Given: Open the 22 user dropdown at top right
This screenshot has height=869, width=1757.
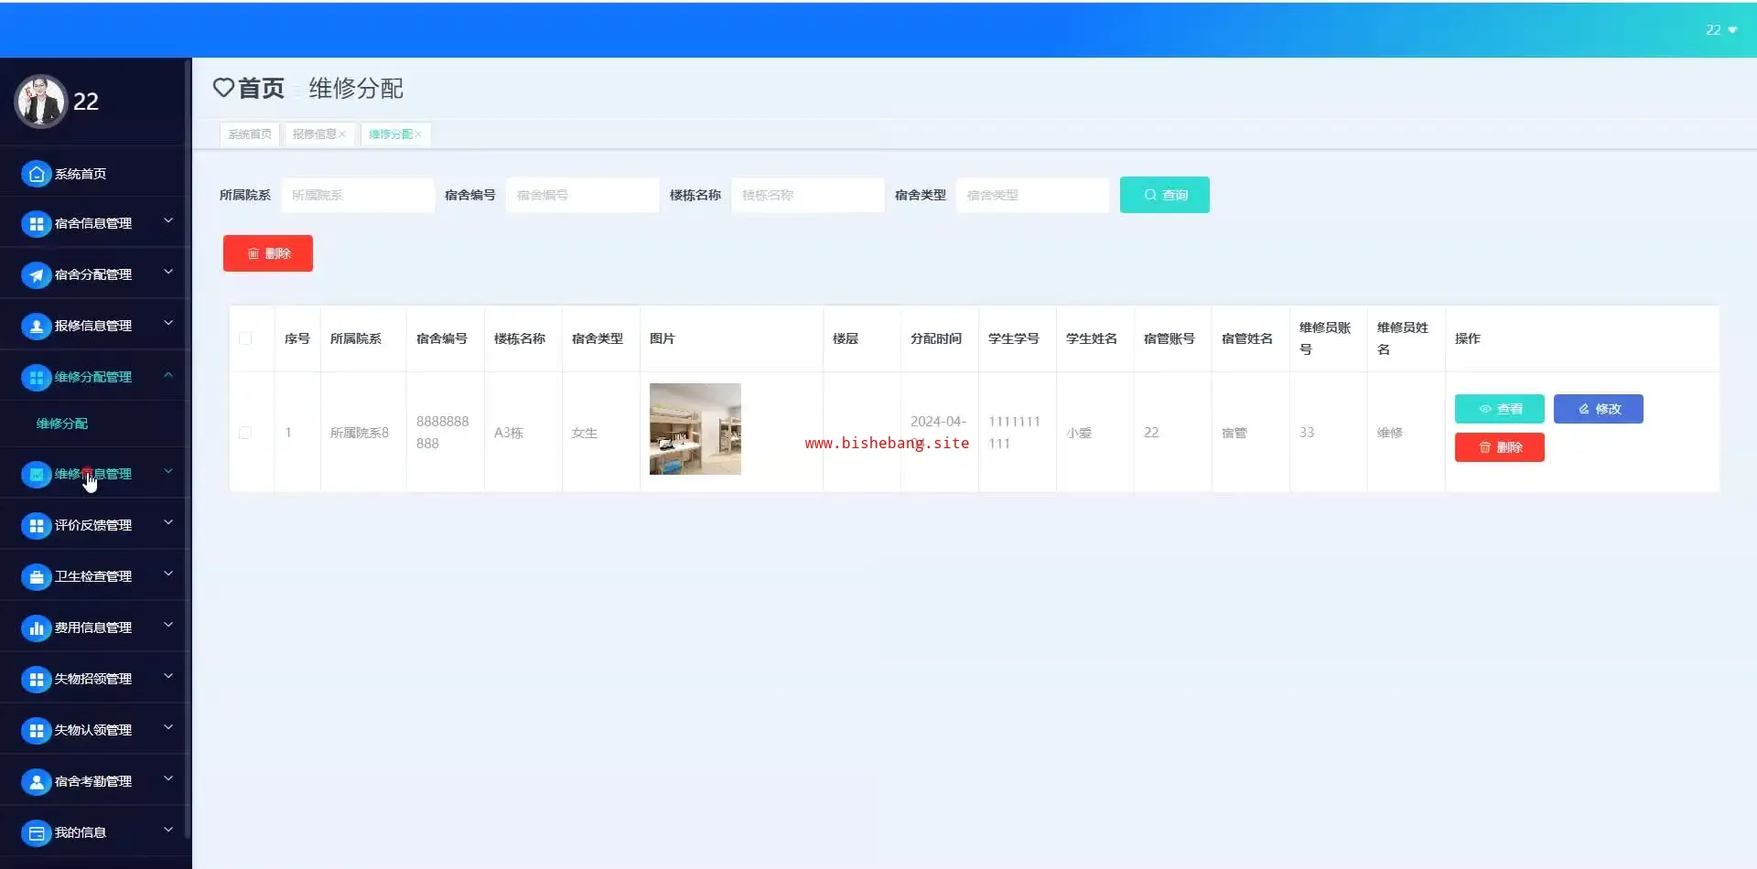Looking at the screenshot, I should click(1720, 30).
